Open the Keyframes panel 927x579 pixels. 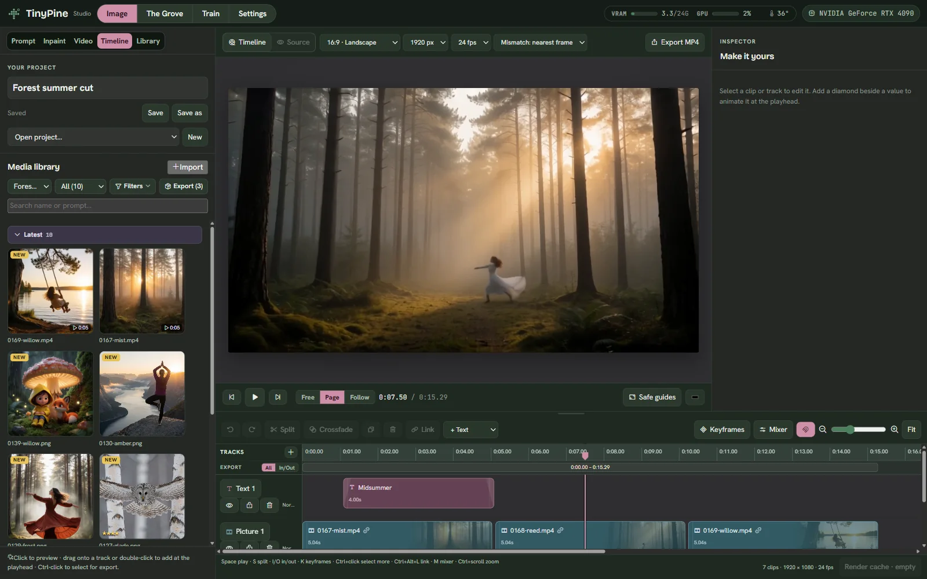pos(722,430)
